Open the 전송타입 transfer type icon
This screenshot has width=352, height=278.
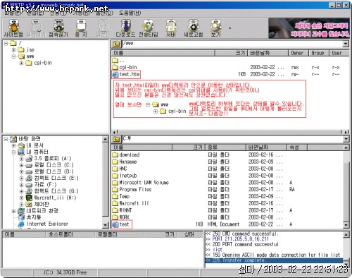[x=148, y=28]
